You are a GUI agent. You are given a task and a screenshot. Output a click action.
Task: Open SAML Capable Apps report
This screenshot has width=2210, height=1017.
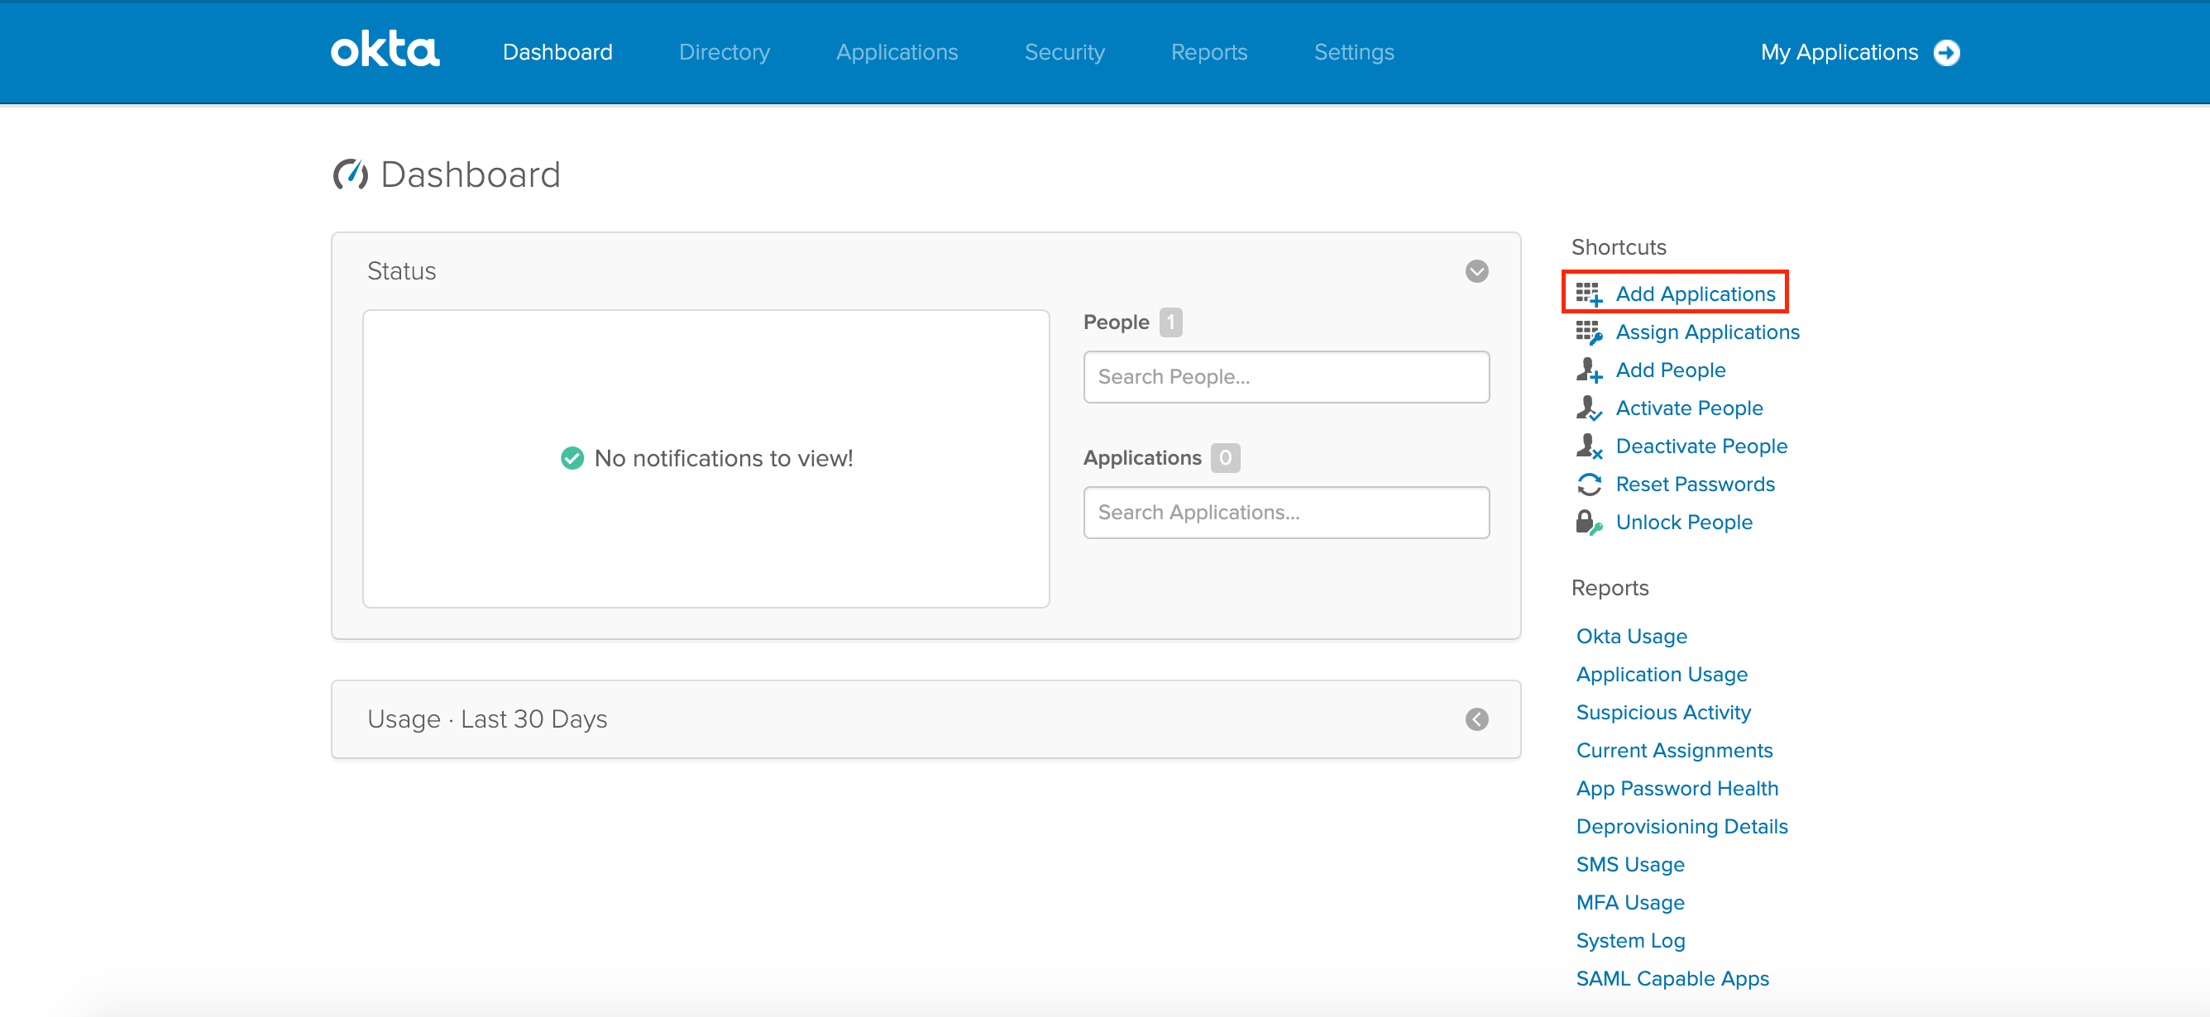coord(1672,978)
